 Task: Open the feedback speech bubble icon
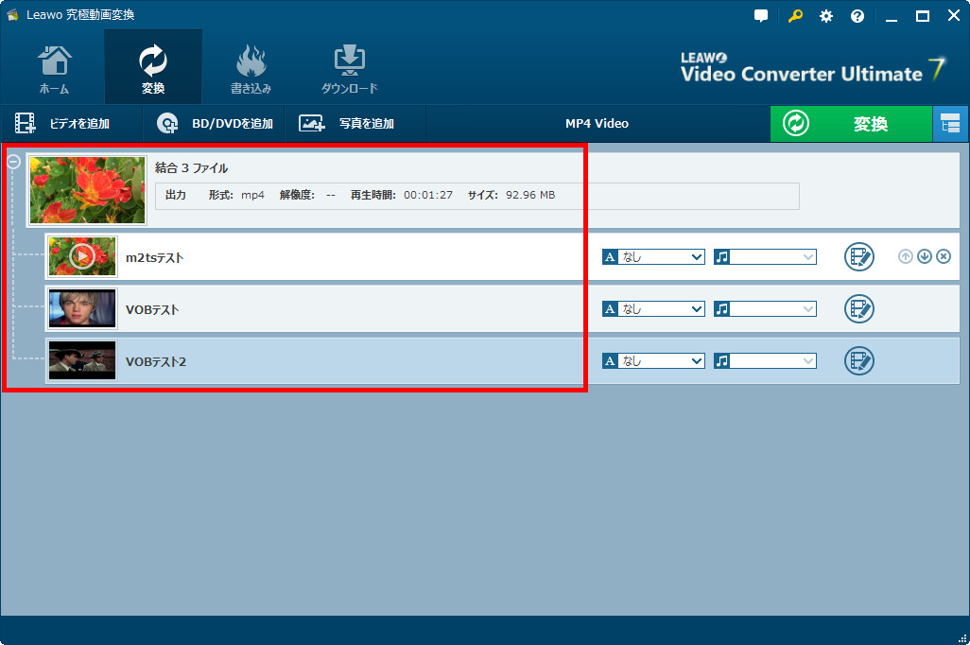pos(761,16)
